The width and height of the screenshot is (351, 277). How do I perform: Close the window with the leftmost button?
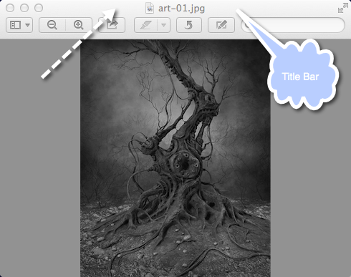click(x=10, y=8)
